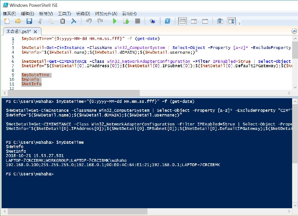Viewport: 298px width, 216px height.
Task: Create a new script file
Action: (7, 21)
